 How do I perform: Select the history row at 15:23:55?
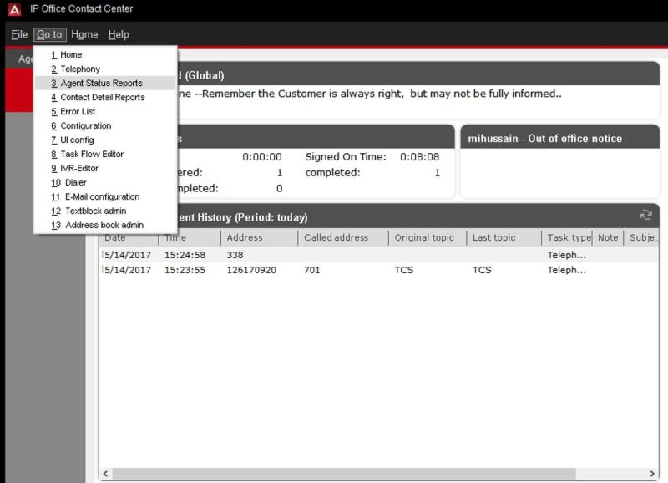[379, 270]
